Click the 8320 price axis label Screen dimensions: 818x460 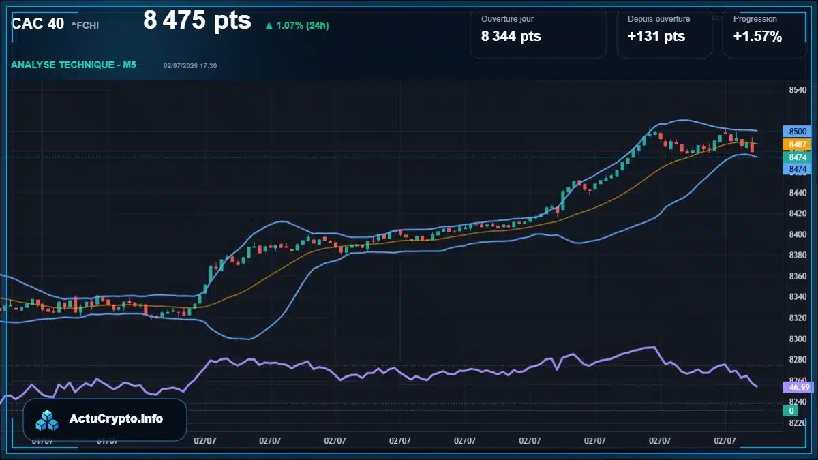pyautogui.click(x=798, y=318)
